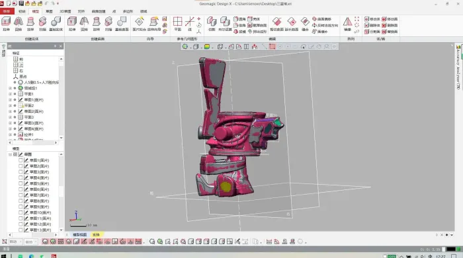
Task: Click the yellow circular face on the model
Action: 226,187
